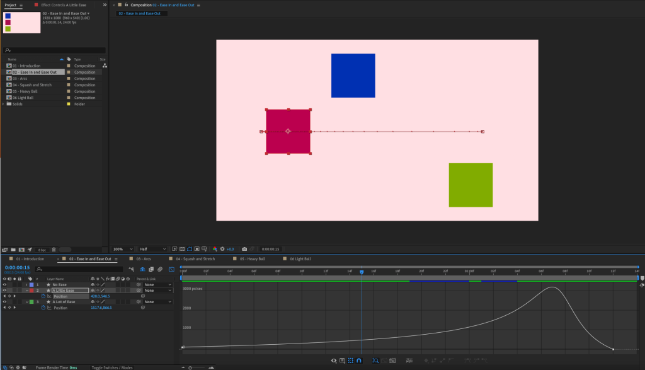Open the magnification 100% dropdown
645x370 pixels.
pos(123,249)
